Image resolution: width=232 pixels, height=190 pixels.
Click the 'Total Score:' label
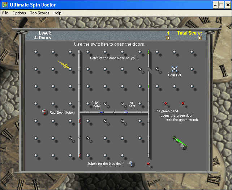[x=189, y=33]
